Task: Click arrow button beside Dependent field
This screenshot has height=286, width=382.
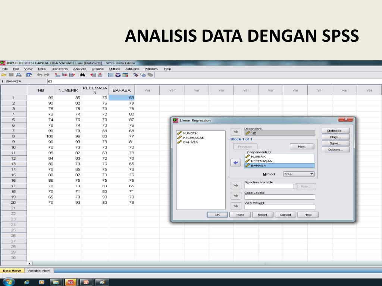Action: click(x=236, y=132)
